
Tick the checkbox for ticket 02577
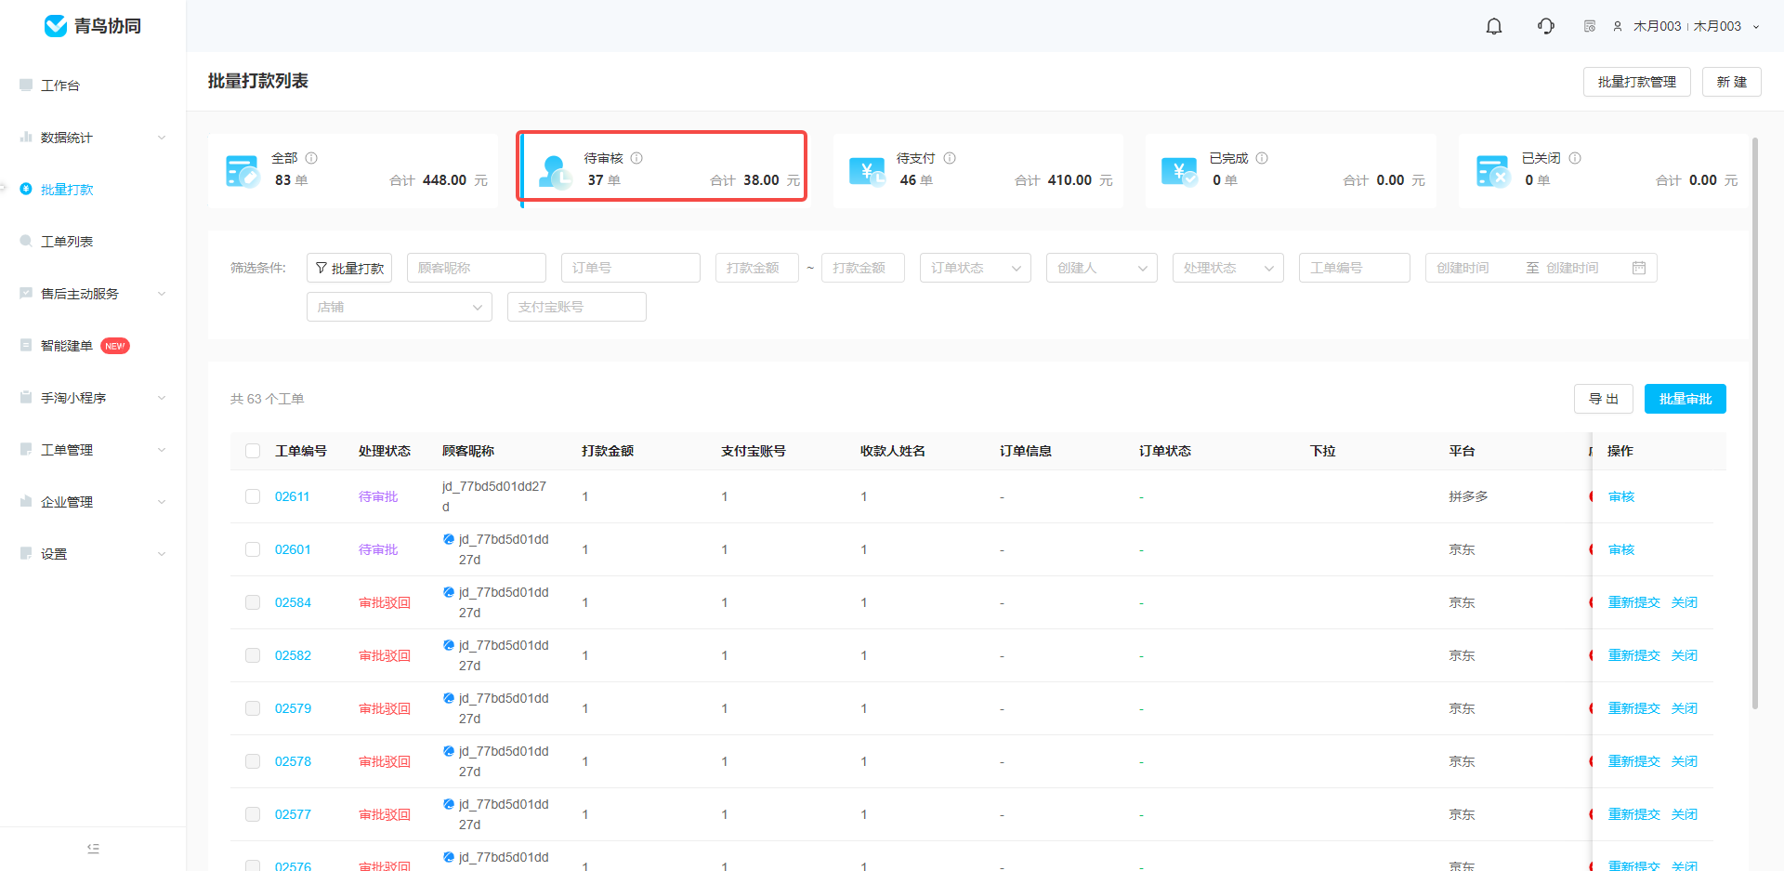pos(253,814)
